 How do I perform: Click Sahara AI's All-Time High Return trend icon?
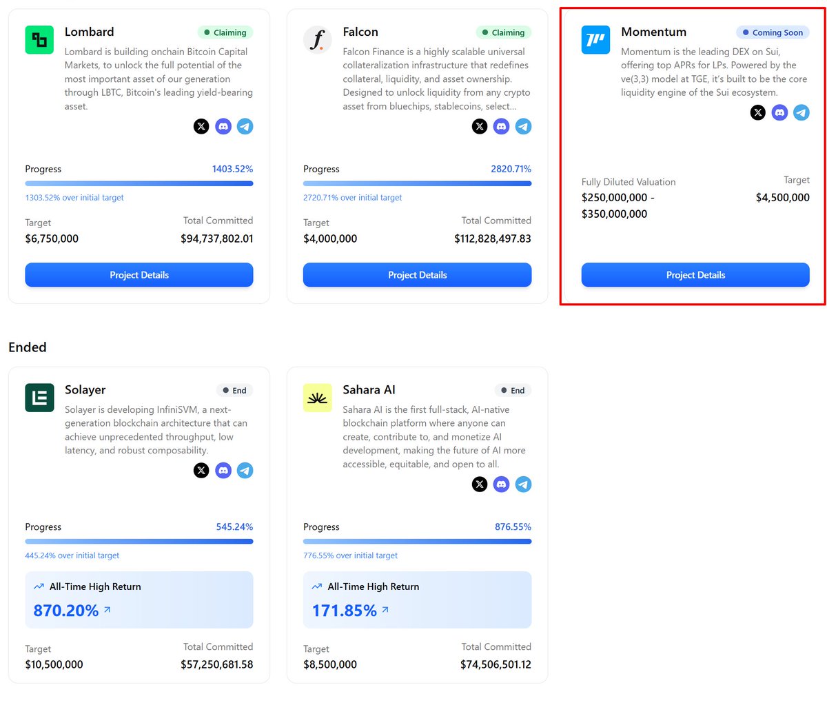click(x=317, y=586)
